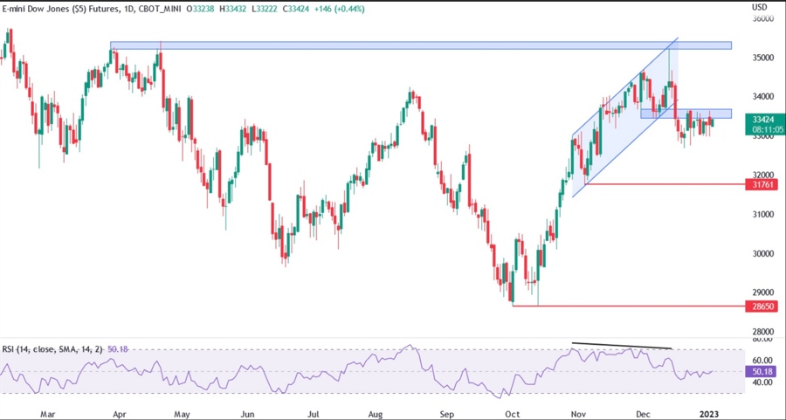This screenshot has height=420, width=786.
Task: Click the E-mini Dow Jones Futures symbol title
Action: (58, 9)
